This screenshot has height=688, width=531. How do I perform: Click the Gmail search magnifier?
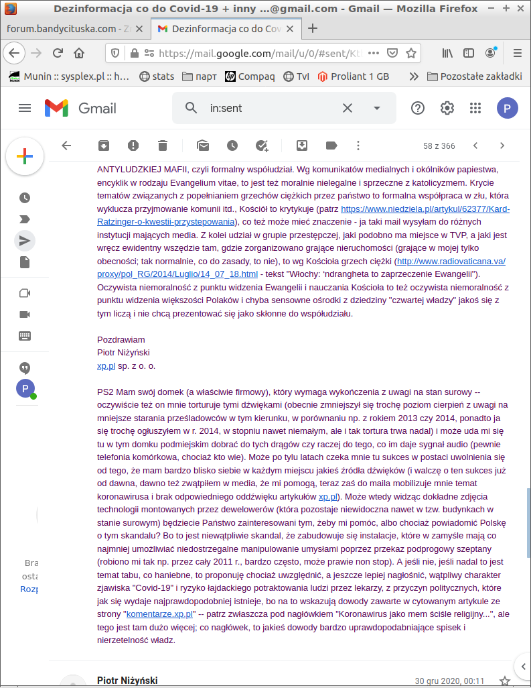(x=191, y=108)
